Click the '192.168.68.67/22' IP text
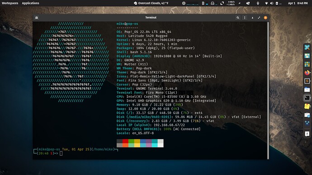This screenshot has height=175, width=312. pyautogui.click(x=169, y=125)
